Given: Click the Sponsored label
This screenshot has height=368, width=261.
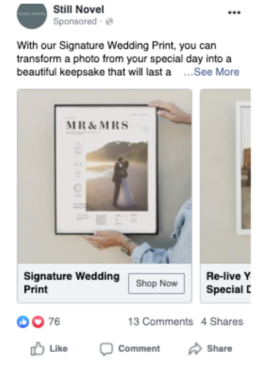Looking at the screenshot, I should [75, 22].
